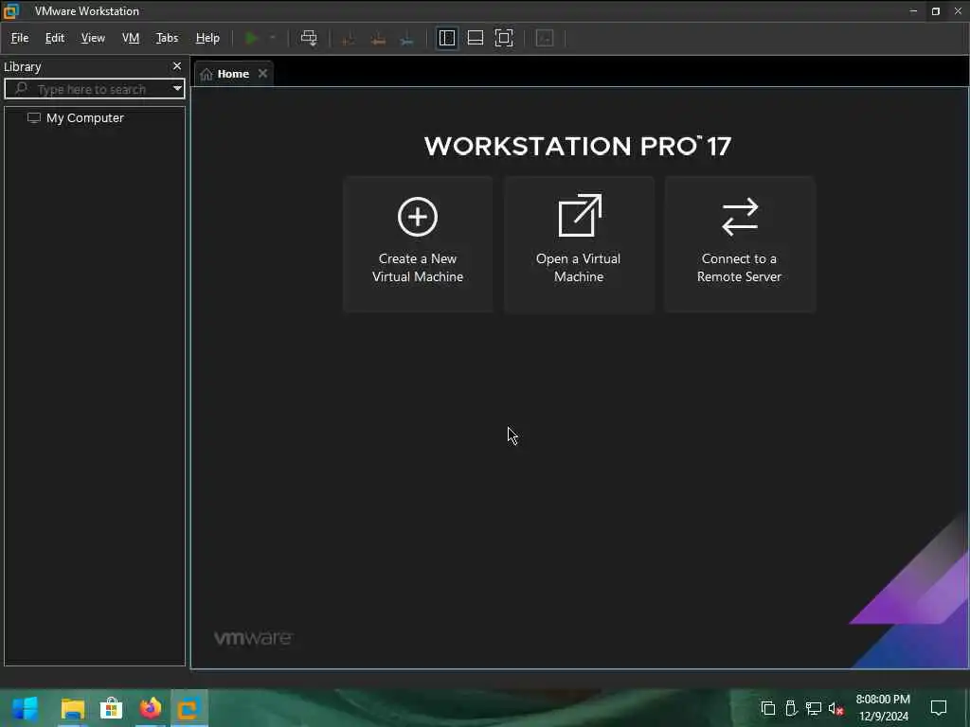Click the network tray icon
970x727 pixels.
point(813,708)
